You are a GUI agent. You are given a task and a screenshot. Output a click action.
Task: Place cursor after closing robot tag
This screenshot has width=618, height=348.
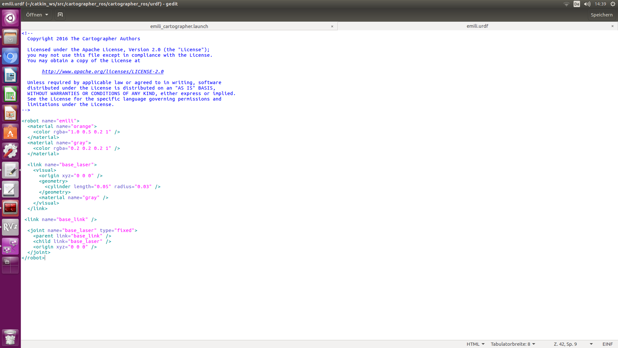click(x=45, y=258)
